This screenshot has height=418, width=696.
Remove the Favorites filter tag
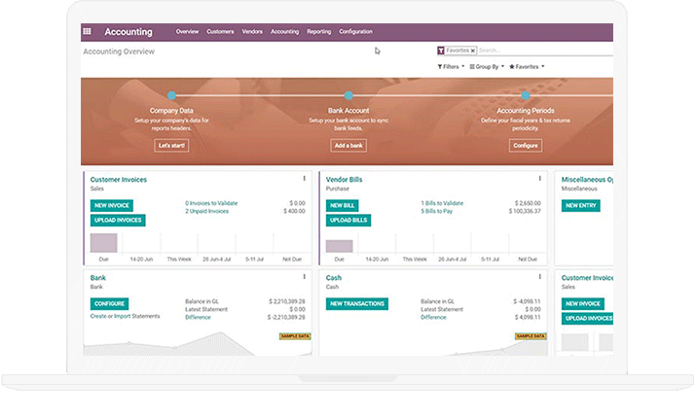(473, 50)
